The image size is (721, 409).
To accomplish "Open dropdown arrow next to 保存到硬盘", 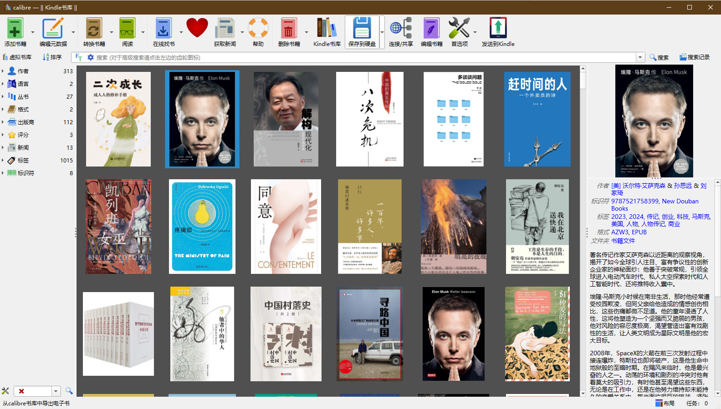I will pyautogui.click(x=382, y=32).
